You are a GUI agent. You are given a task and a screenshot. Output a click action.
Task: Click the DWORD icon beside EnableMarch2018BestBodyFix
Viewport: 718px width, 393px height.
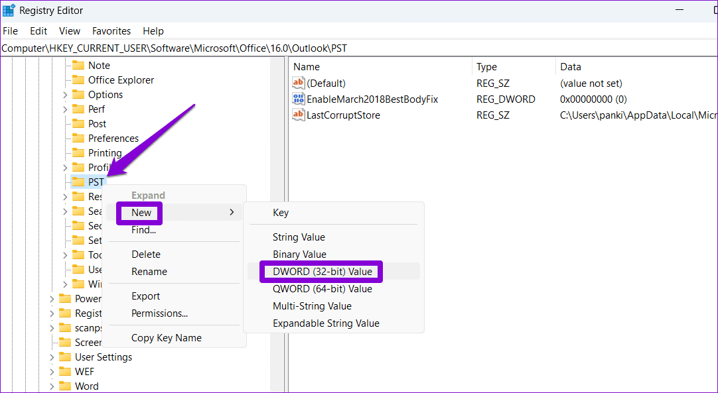(x=299, y=99)
